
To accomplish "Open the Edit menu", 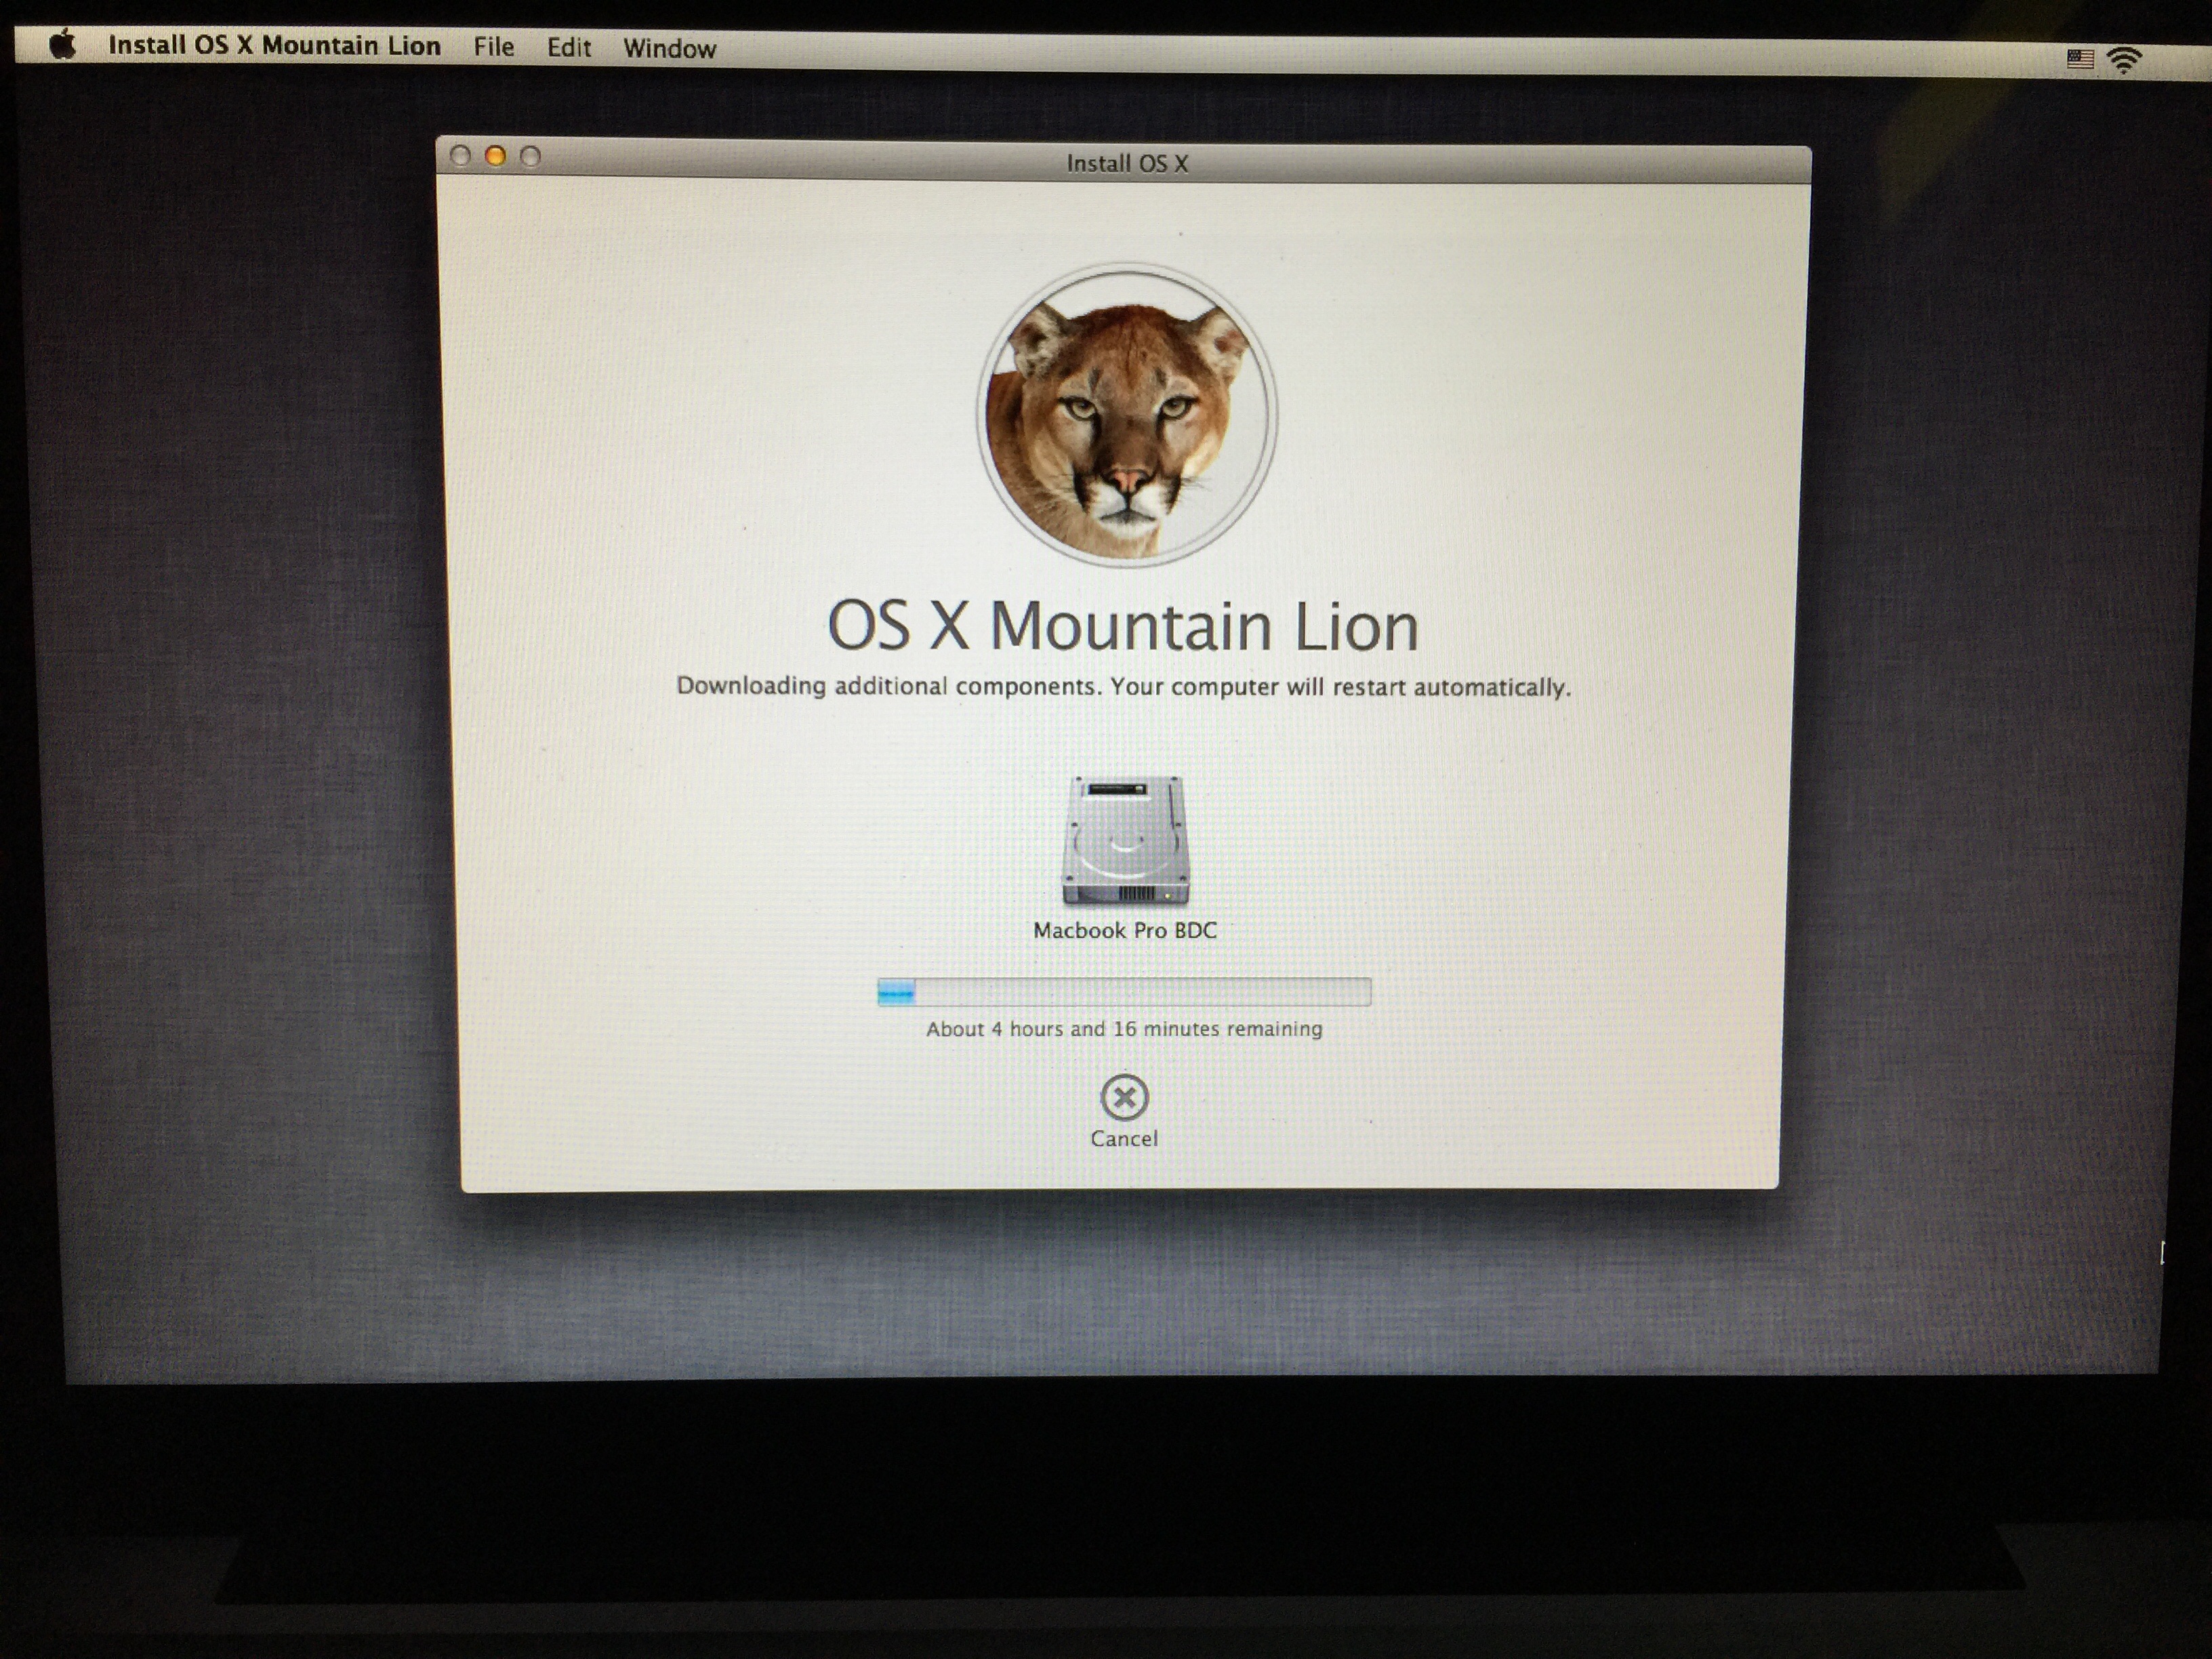I will coord(568,48).
